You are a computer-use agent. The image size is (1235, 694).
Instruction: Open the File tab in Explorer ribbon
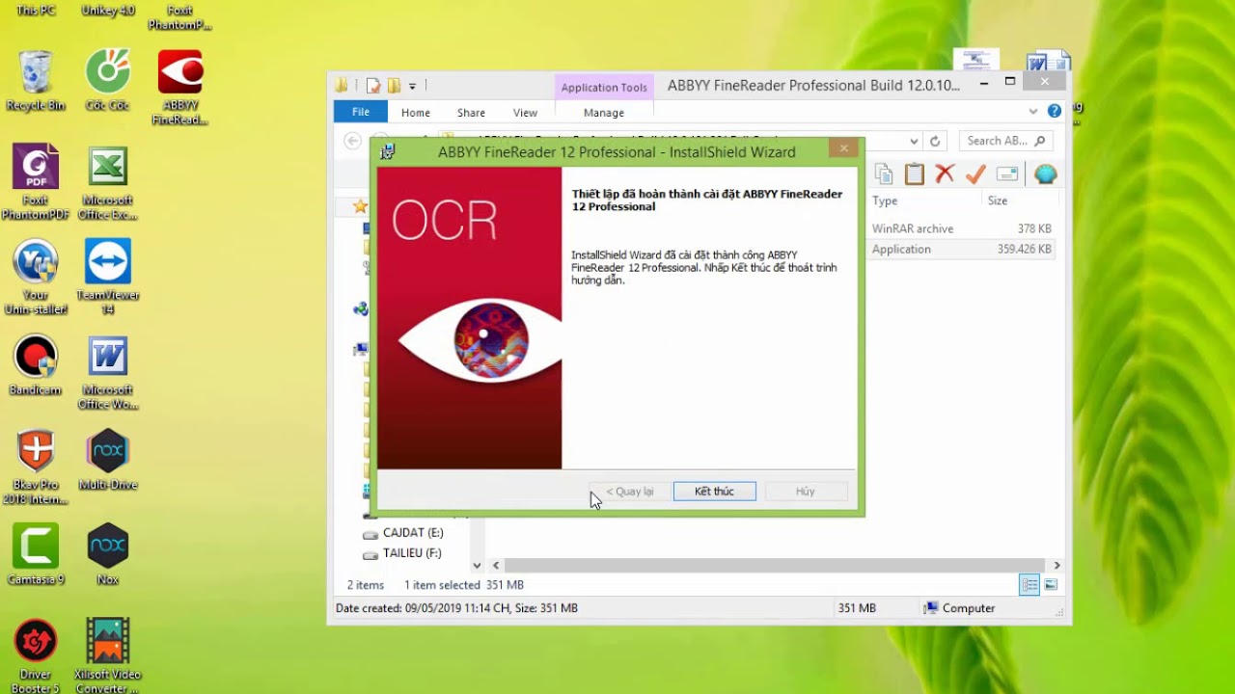[x=360, y=112]
